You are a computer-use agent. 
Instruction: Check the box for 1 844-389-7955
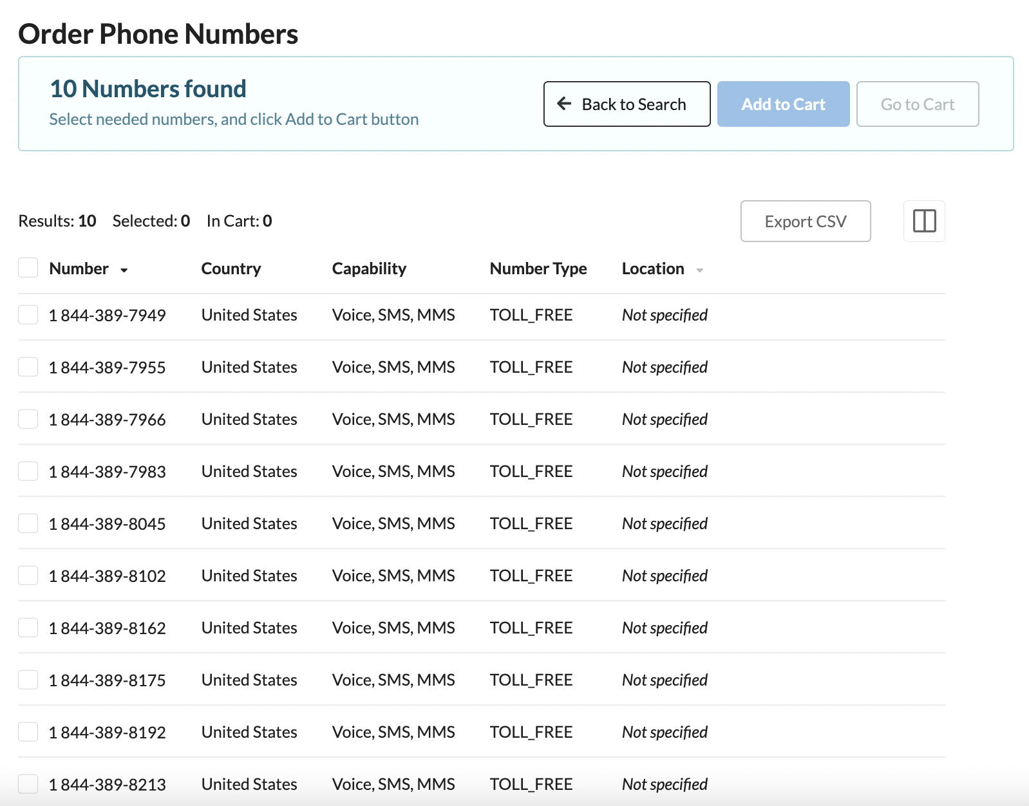(28, 367)
